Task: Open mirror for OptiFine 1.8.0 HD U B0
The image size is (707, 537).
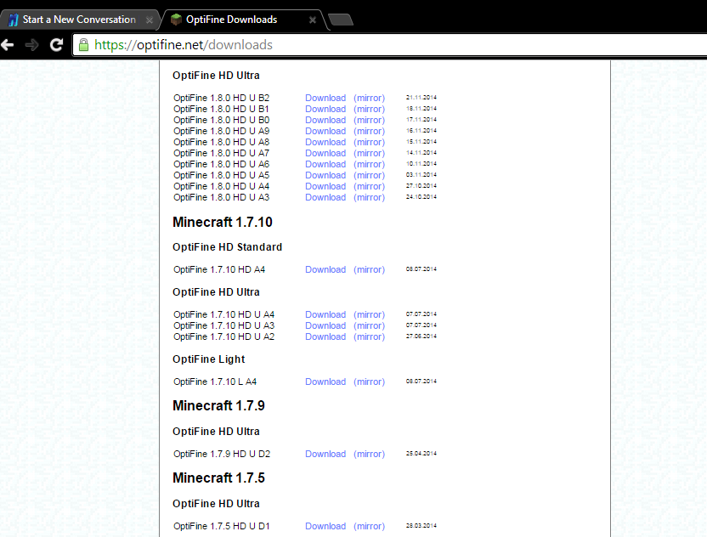Action: click(370, 120)
